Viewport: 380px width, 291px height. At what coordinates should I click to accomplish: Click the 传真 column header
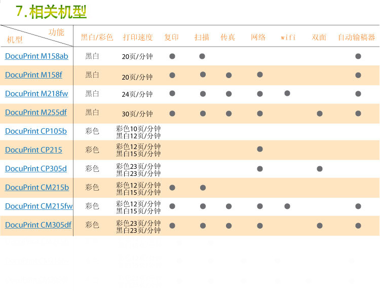pyautogui.click(x=228, y=37)
